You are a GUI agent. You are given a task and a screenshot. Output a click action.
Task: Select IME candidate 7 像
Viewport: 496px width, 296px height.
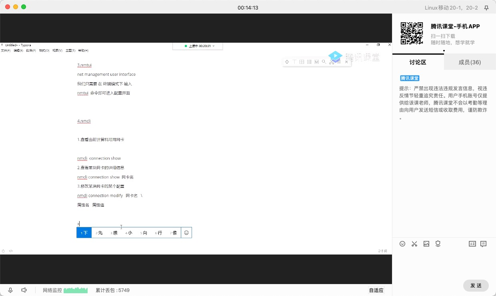pos(174,233)
